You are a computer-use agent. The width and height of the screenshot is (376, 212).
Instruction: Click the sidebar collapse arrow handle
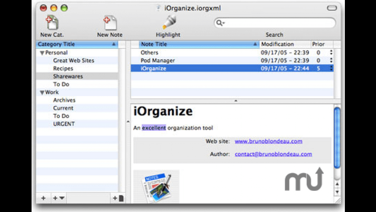tap(128, 122)
